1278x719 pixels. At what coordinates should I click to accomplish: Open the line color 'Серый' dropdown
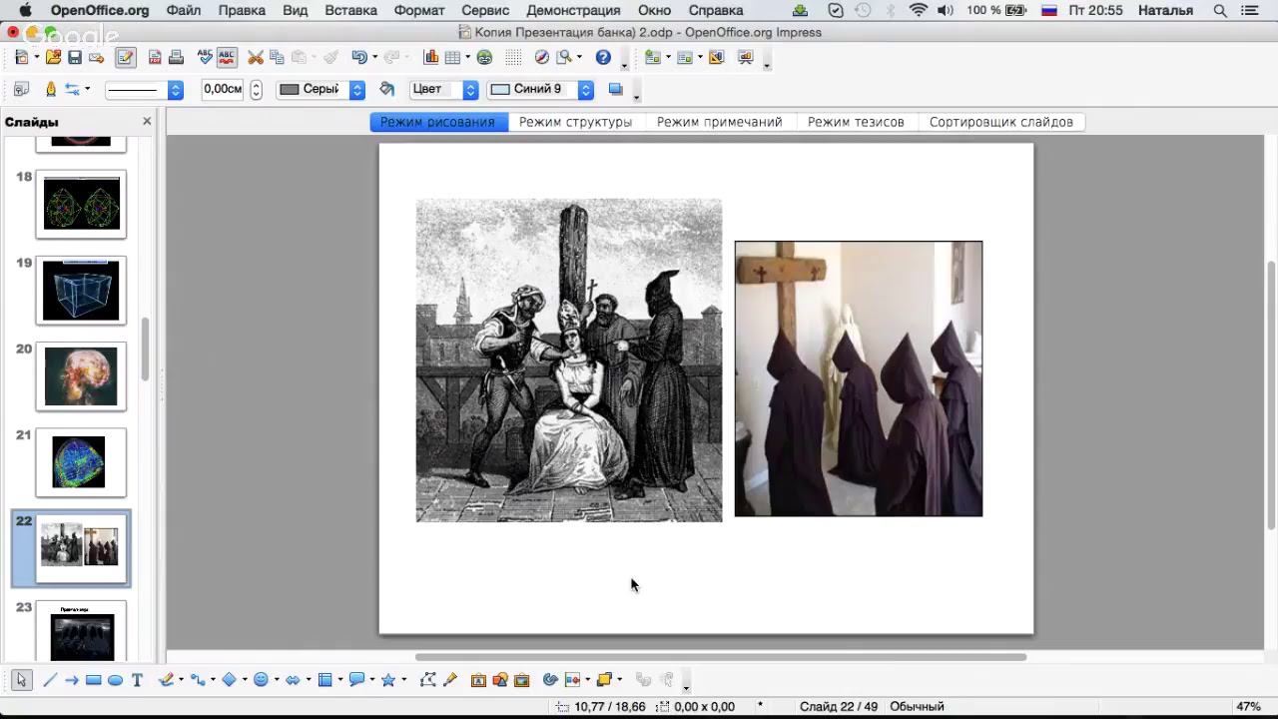pyautogui.click(x=356, y=89)
